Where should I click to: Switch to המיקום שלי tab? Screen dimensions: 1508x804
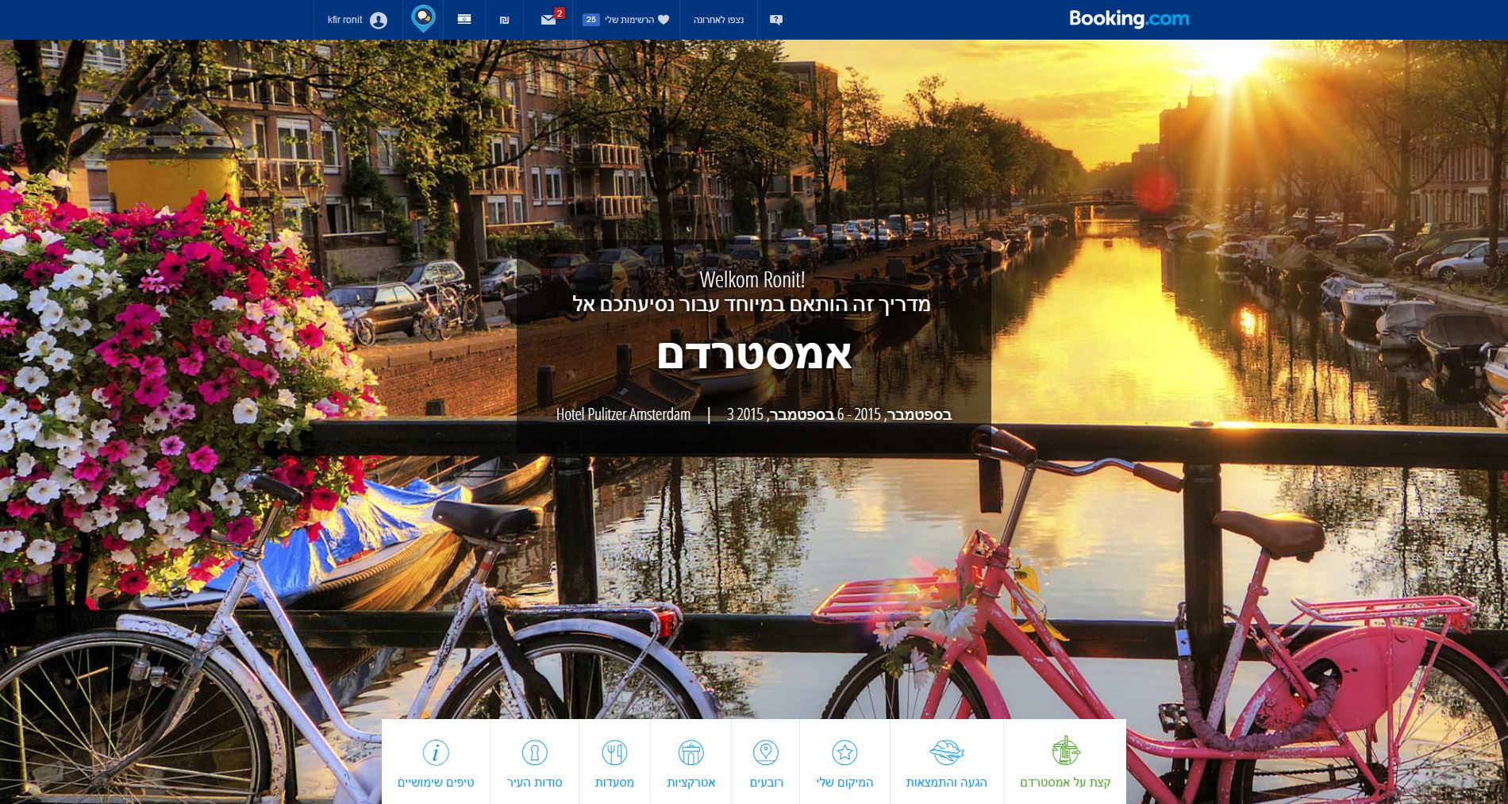[x=844, y=762]
